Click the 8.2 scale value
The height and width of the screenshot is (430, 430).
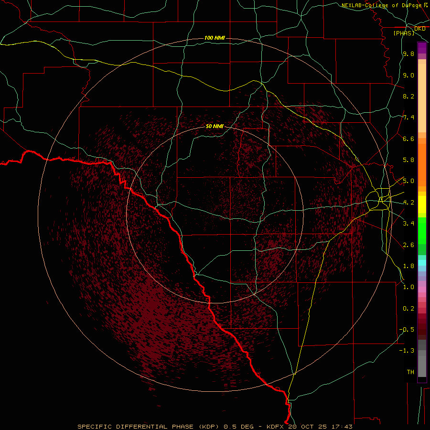pyautogui.click(x=408, y=96)
